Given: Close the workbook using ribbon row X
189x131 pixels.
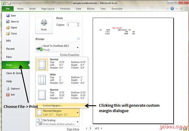Looking at the screenshot, I should pos(186,9).
